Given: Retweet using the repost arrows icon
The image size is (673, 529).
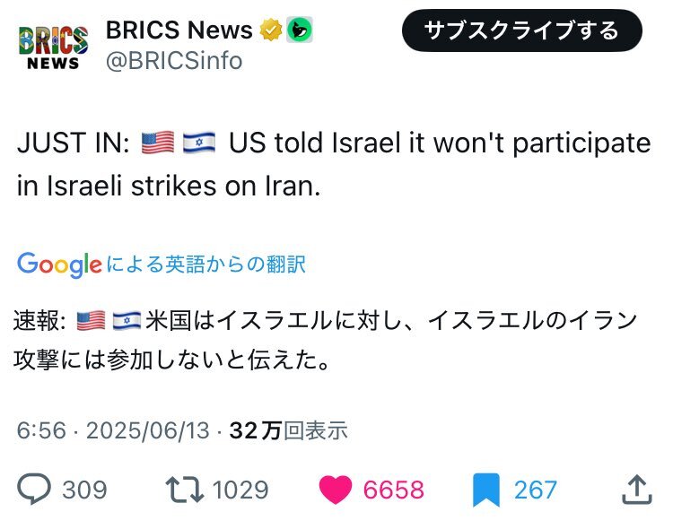Looking at the screenshot, I should (x=185, y=489).
